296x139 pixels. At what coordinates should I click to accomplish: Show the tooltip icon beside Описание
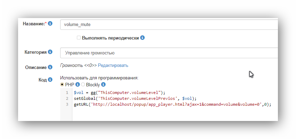50,67
